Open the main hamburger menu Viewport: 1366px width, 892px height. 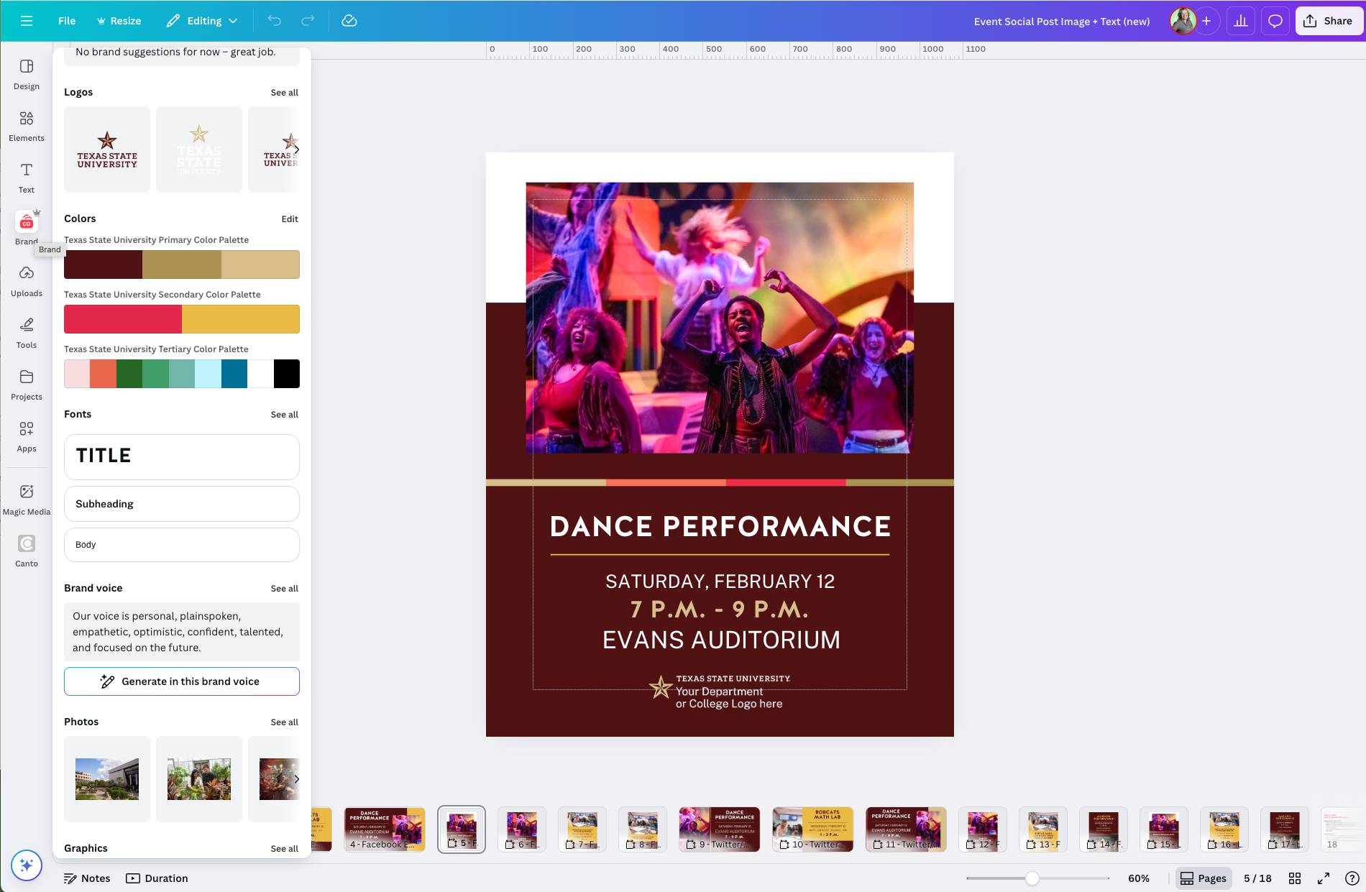pyautogui.click(x=27, y=20)
